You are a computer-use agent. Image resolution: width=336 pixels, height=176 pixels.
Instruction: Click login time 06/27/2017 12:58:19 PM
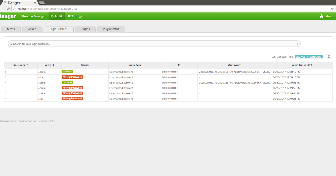[x=286, y=72]
